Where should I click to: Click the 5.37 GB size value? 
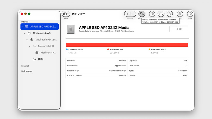pos(155,53)
